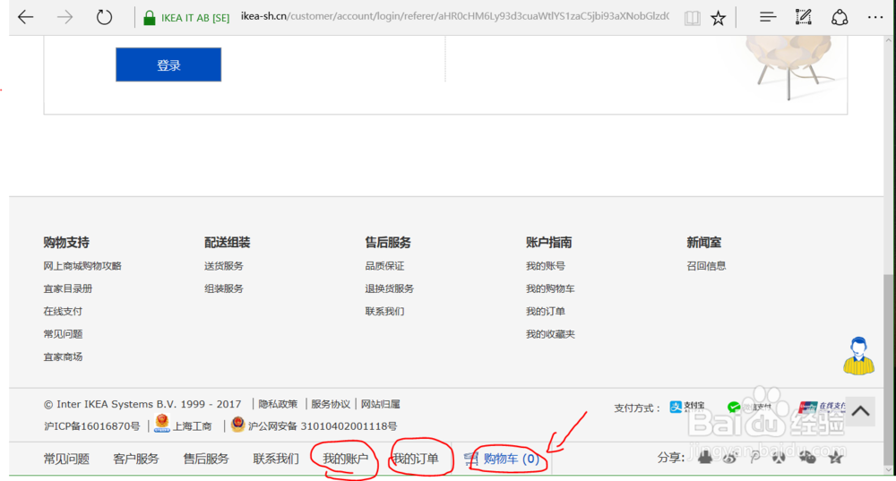Open 我的购物车 link

point(550,288)
